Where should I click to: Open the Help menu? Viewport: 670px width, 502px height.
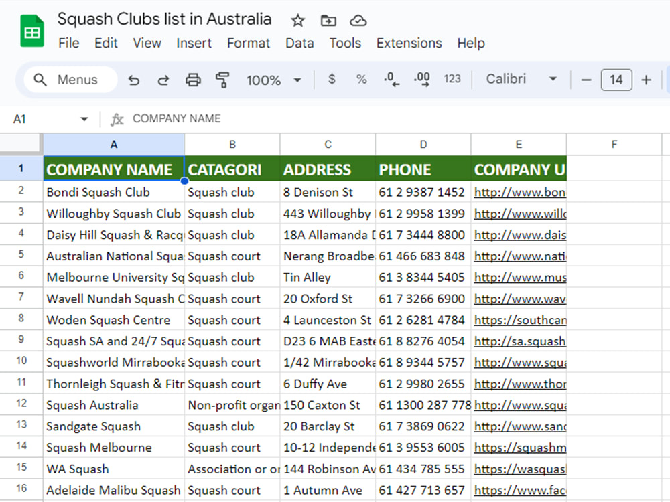tap(471, 43)
